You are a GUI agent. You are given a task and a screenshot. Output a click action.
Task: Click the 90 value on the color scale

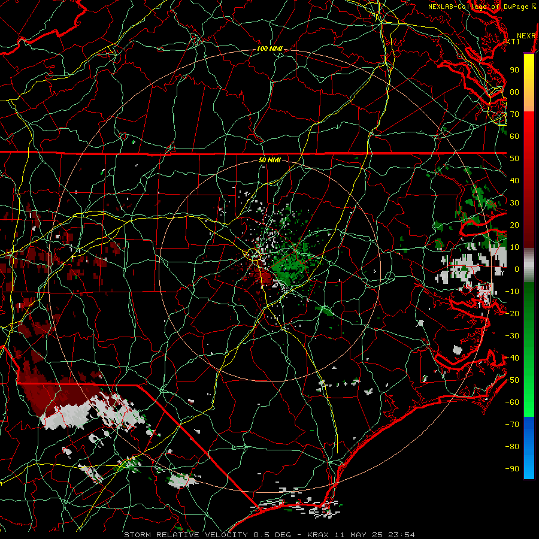click(514, 70)
